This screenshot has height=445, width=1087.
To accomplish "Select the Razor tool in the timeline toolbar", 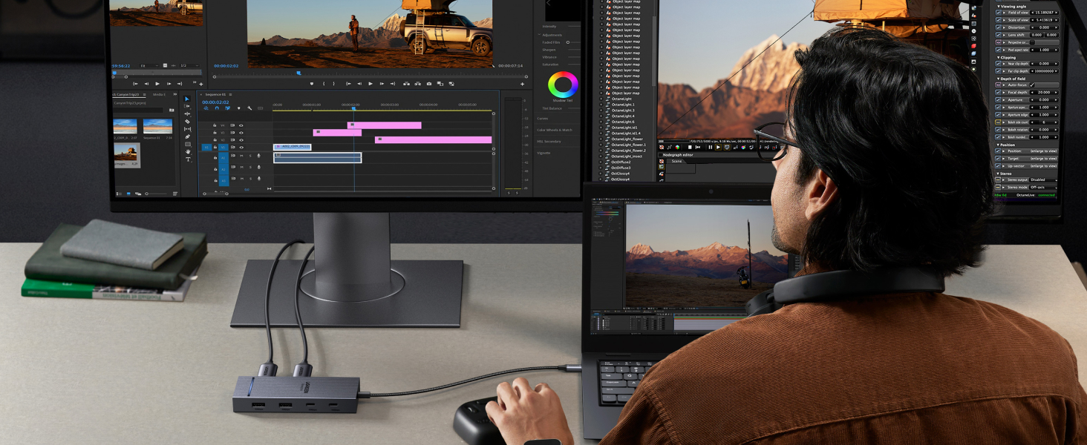I will coord(188,121).
